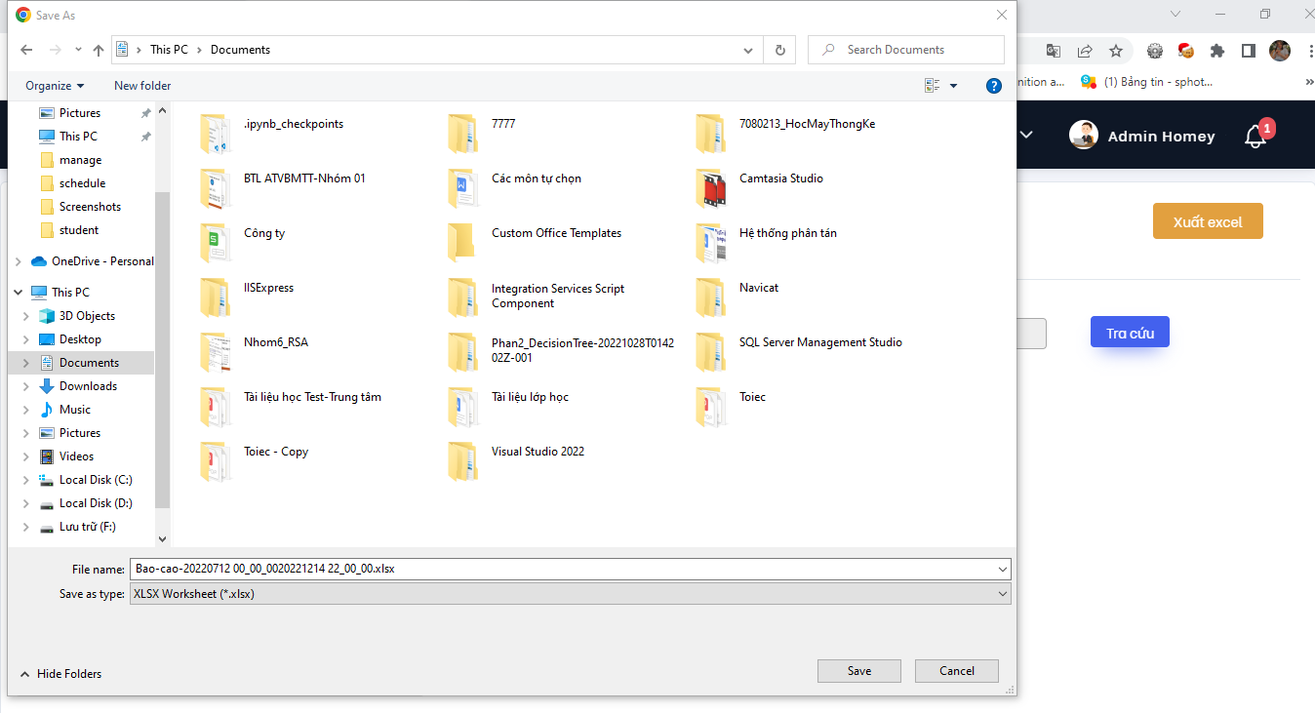This screenshot has width=1315, height=713.
Task: Click the Back arrow in the Save As dialog
Action: click(26, 50)
